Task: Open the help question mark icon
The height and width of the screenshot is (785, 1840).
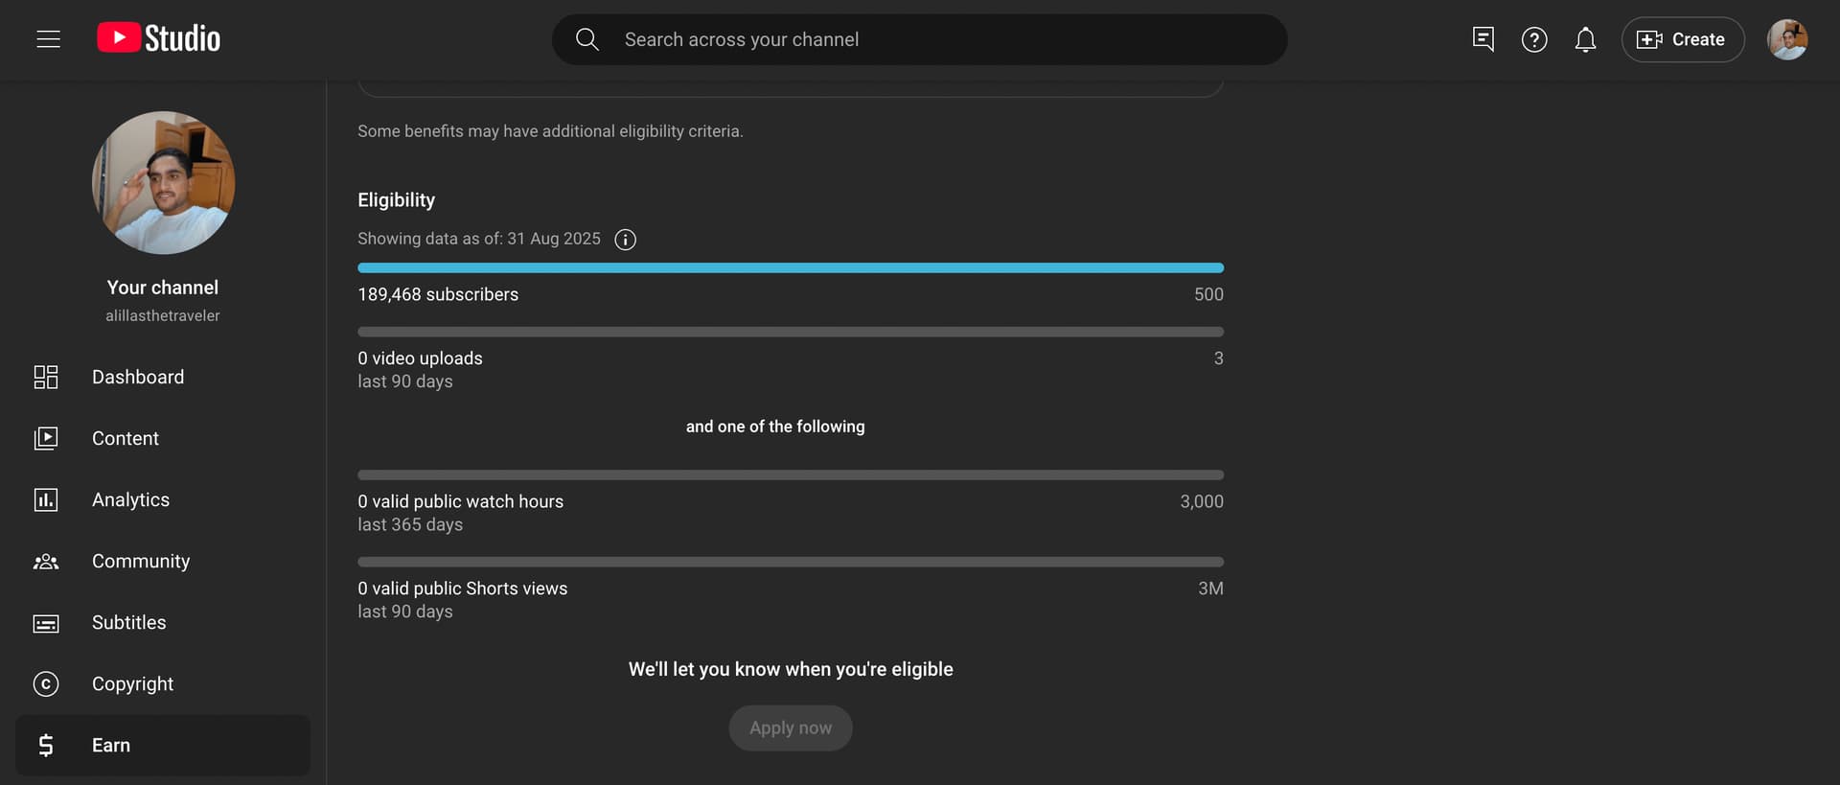Action: click(x=1534, y=39)
